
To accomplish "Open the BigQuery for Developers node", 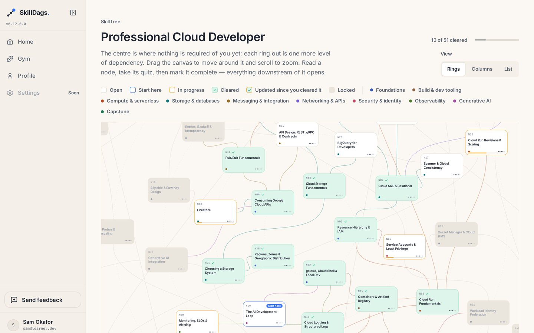I will 356,145.
